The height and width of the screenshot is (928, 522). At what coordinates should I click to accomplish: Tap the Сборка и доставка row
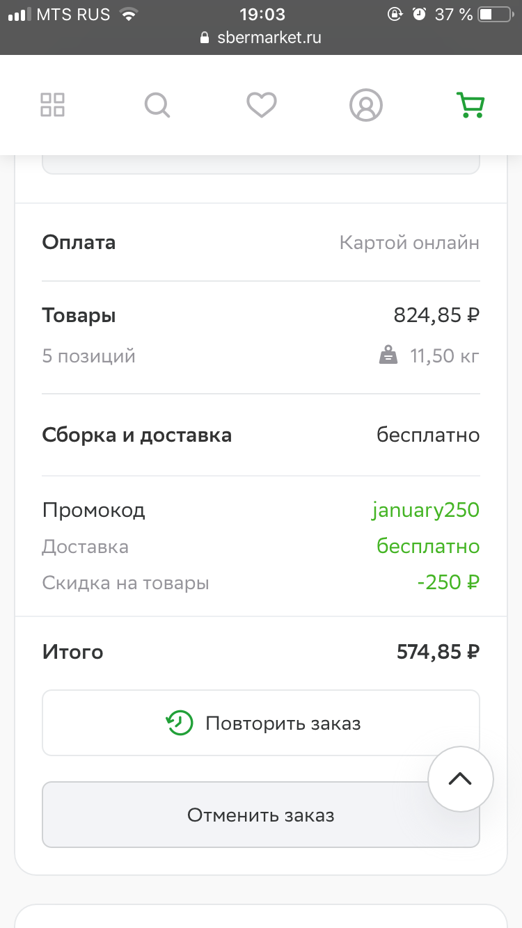(261, 435)
